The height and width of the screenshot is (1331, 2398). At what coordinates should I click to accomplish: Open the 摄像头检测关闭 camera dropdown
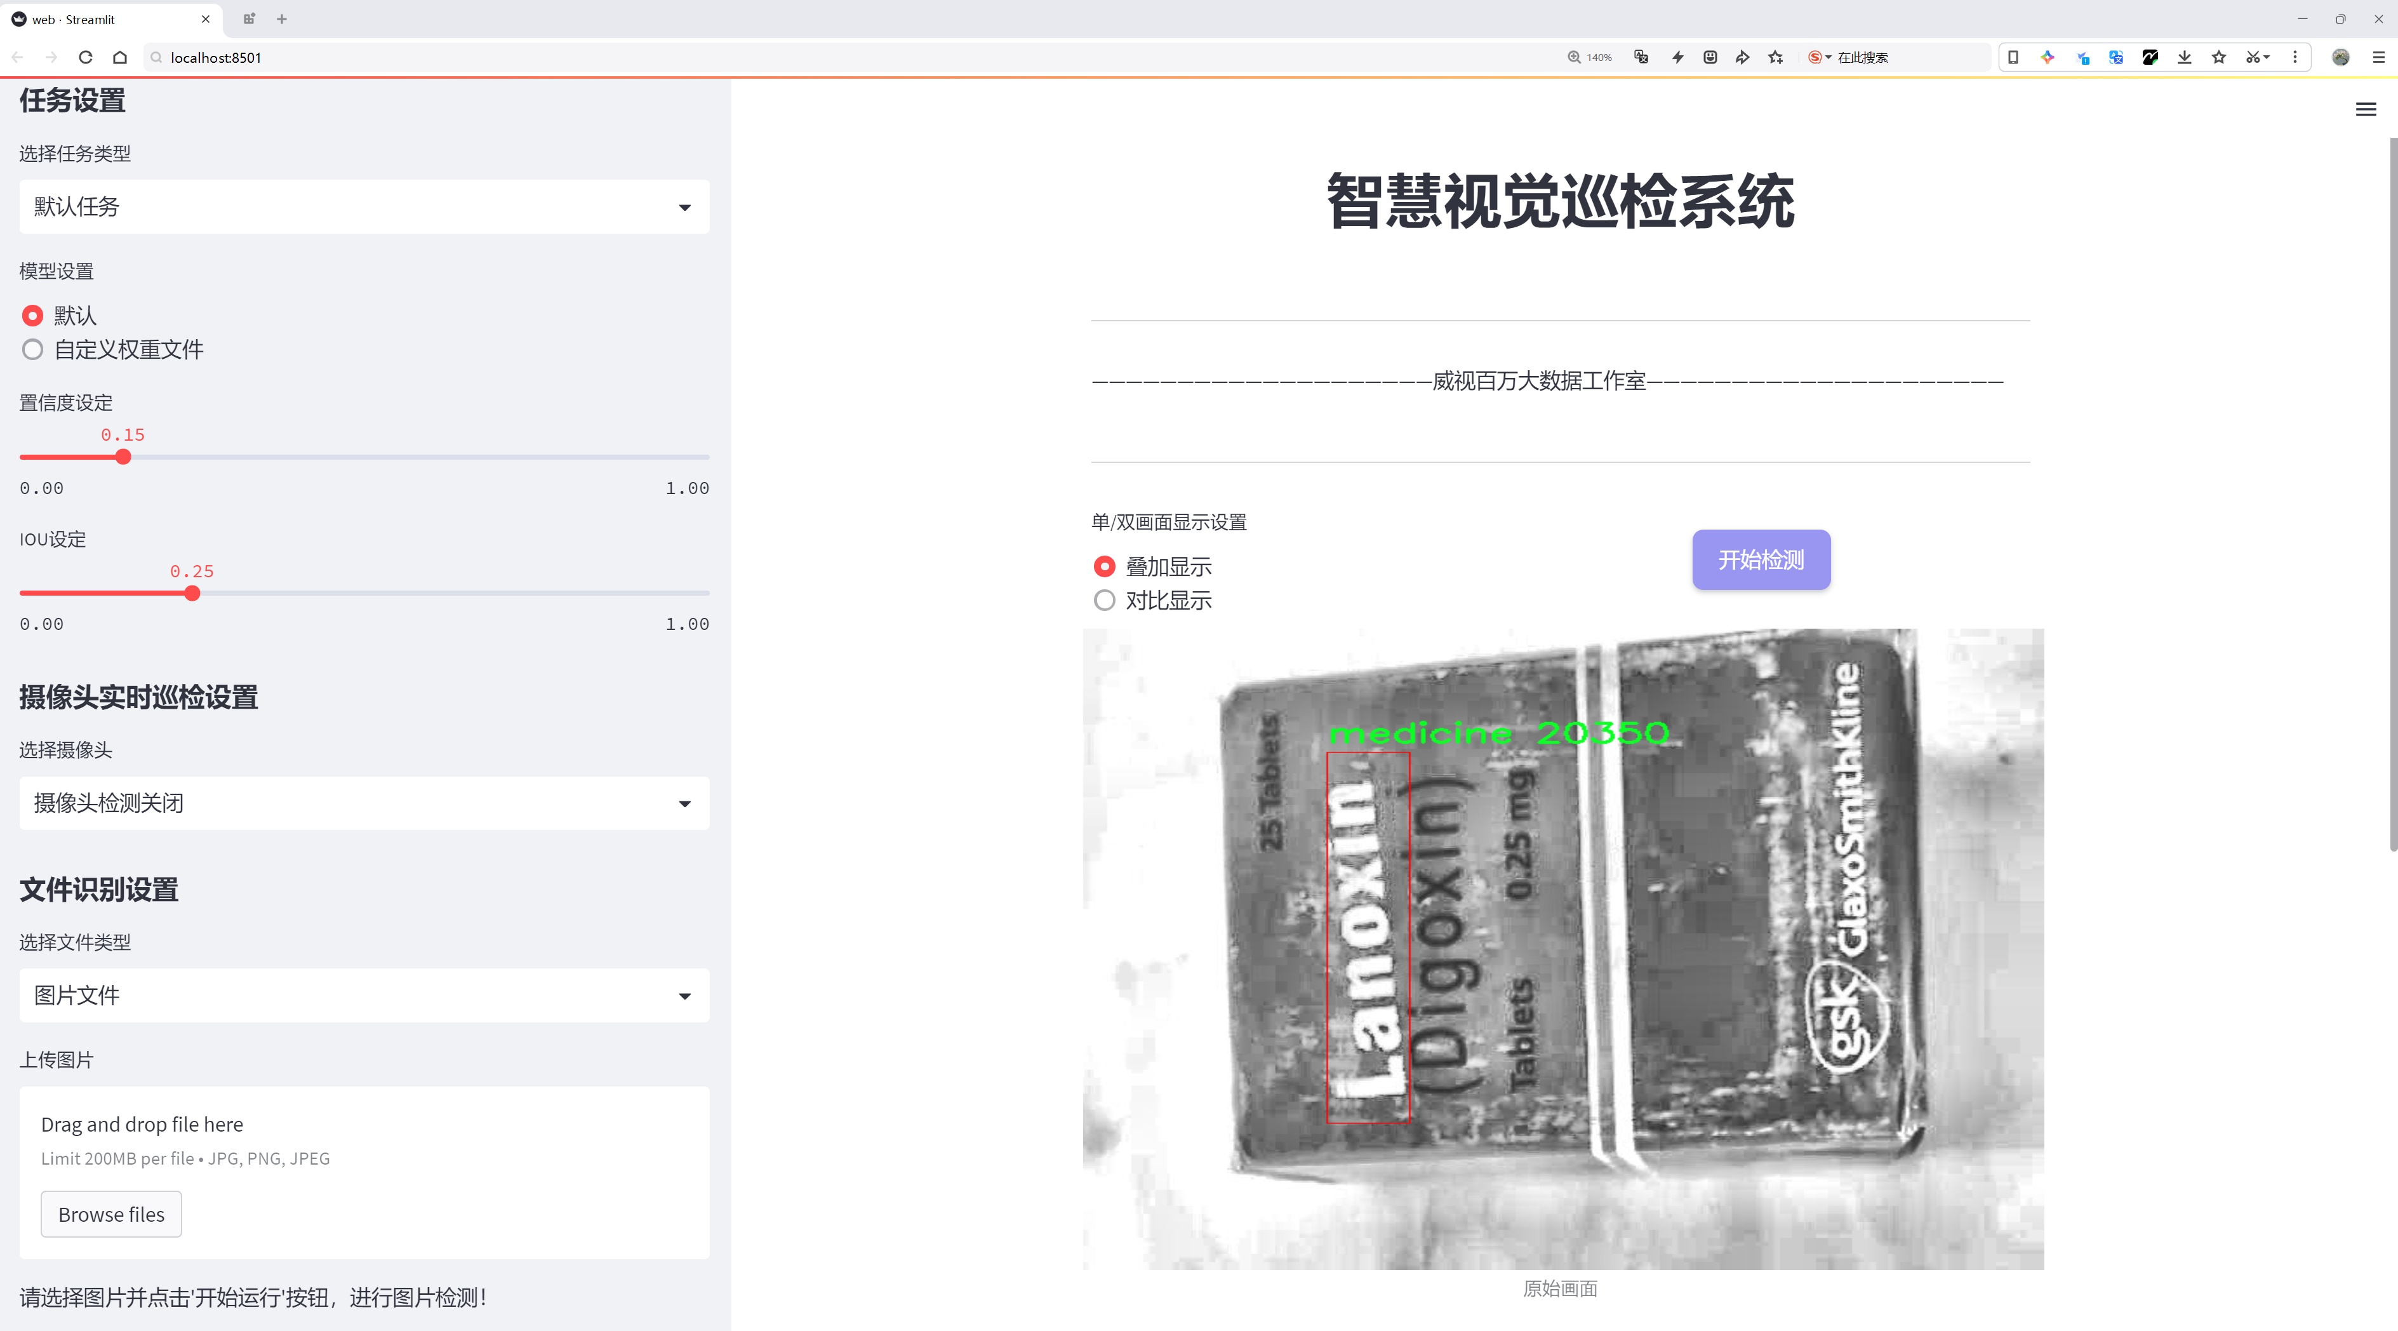[x=363, y=802]
